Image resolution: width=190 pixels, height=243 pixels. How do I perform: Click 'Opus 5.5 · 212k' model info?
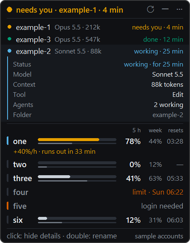coord(77,27)
